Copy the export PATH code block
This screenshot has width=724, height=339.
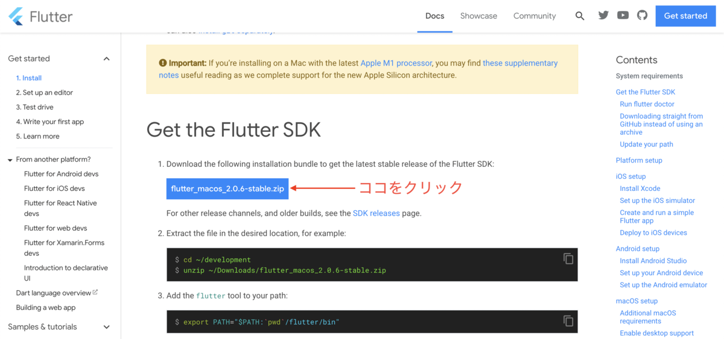tap(568, 321)
